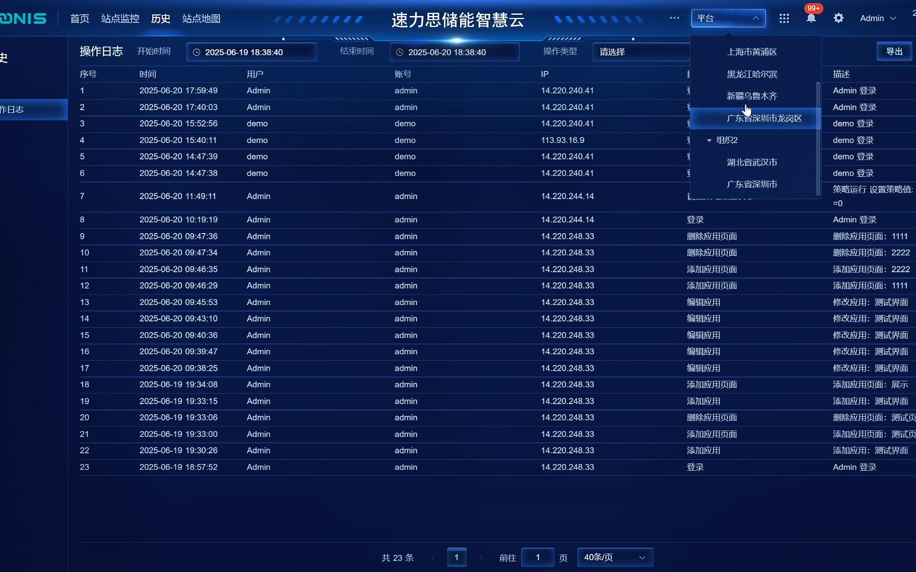The width and height of the screenshot is (916, 572).
Task: Click the next page arrow
Action: (481, 557)
